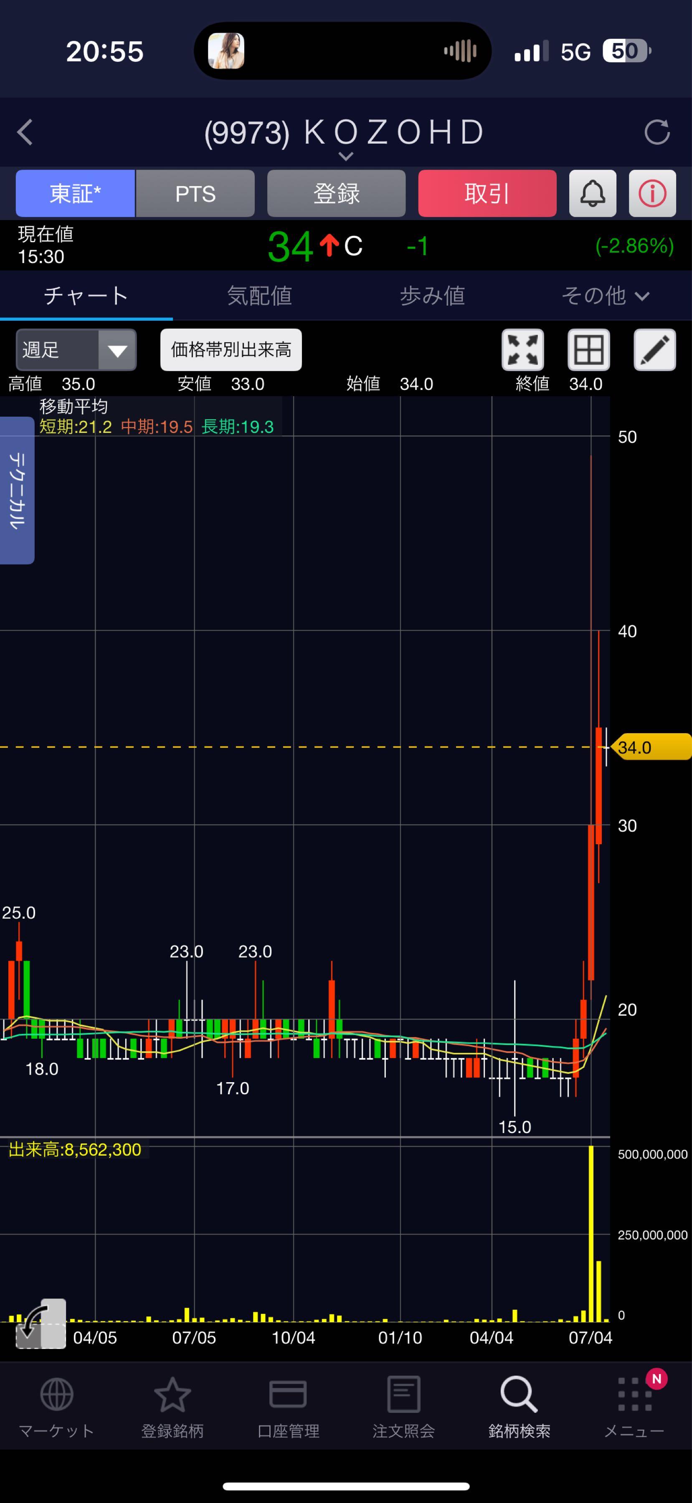The height and width of the screenshot is (1503, 692).
Task: Open the テクニカル side panel
Action: pos(17,490)
